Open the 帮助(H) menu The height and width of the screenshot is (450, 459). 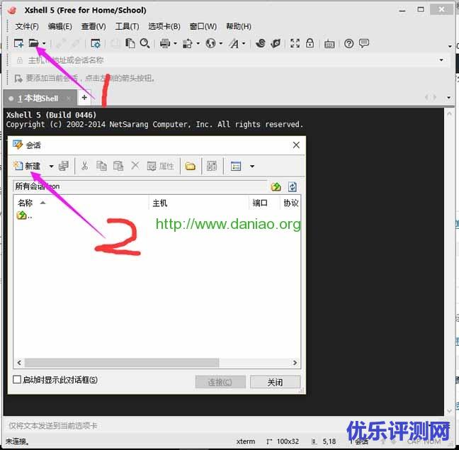coord(239,26)
